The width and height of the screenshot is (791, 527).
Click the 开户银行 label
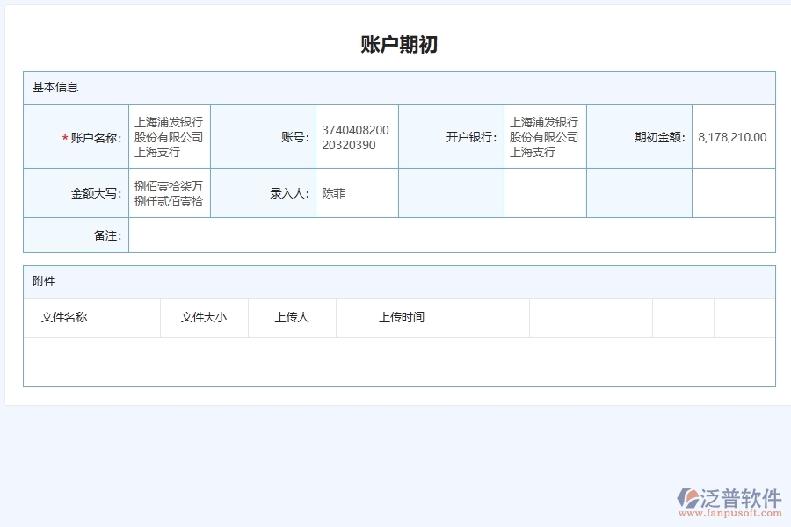tap(464, 136)
